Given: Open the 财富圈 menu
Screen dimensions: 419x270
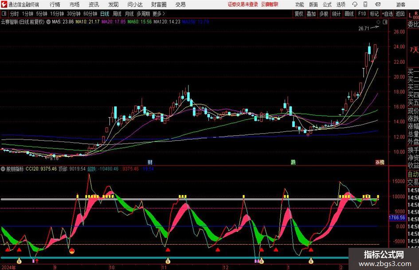Looking at the screenshot, I should 159,4.
